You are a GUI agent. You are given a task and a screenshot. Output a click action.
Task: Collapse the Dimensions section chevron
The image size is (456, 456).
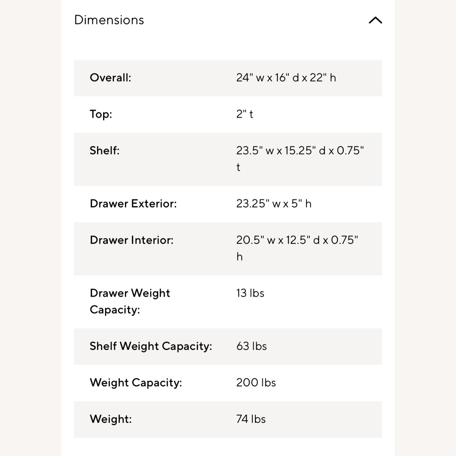375,20
